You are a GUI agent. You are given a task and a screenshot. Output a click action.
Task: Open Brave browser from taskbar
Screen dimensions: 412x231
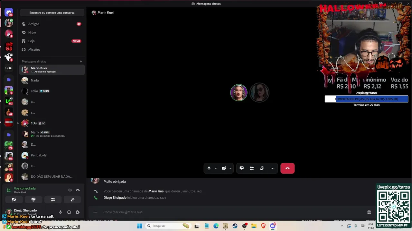(x=263, y=226)
